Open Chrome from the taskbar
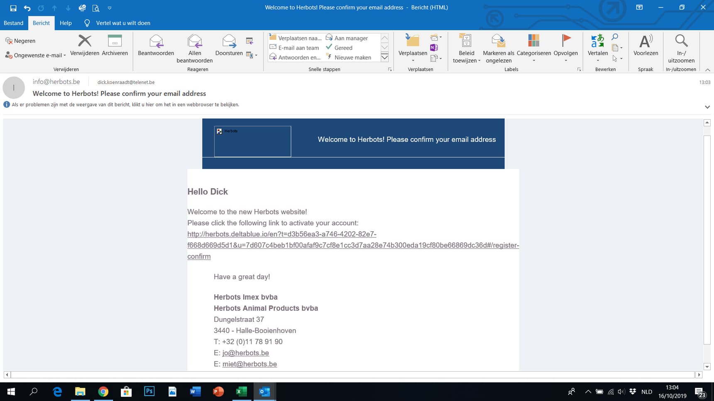The width and height of the screenshot is (714, 401). coord(103,391)
